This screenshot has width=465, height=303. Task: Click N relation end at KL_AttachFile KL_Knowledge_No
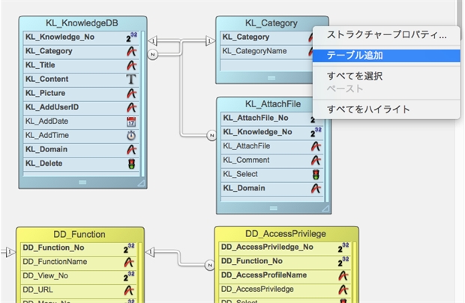[x=211, y=136]
